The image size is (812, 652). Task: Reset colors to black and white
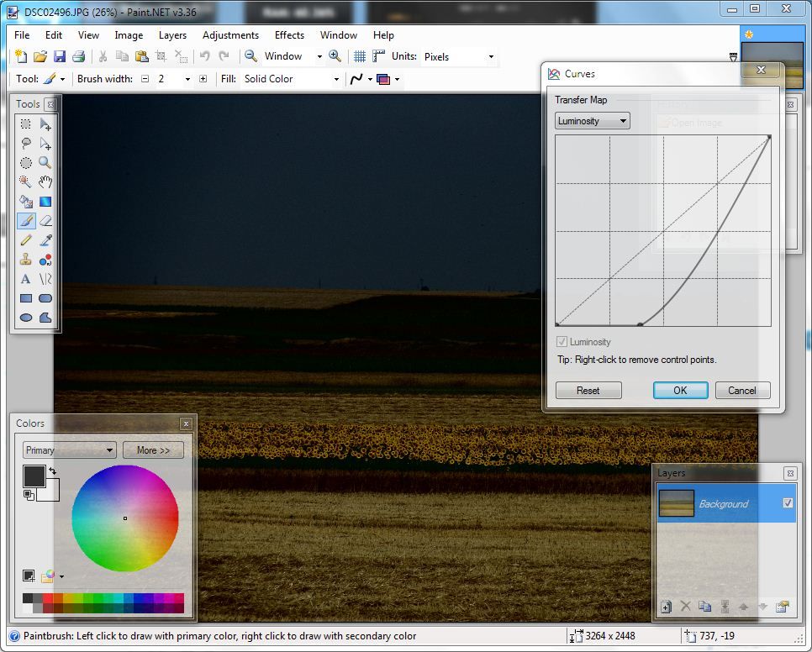coord(29,495)
